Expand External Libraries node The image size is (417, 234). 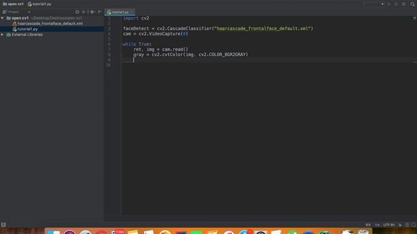(3, 34)
